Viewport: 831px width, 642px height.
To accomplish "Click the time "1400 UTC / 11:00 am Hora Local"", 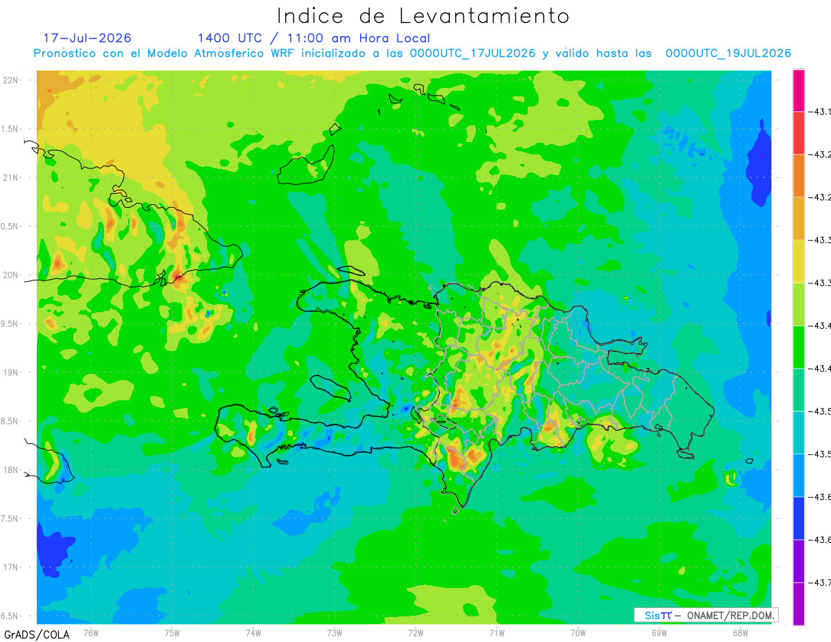I will pyautogui.click(x=314, y=38).
